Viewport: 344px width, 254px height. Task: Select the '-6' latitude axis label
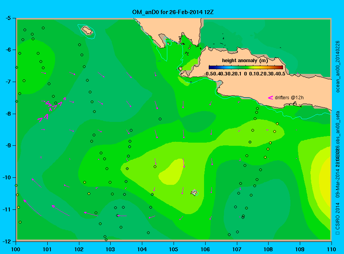click(x=8, y=50)
